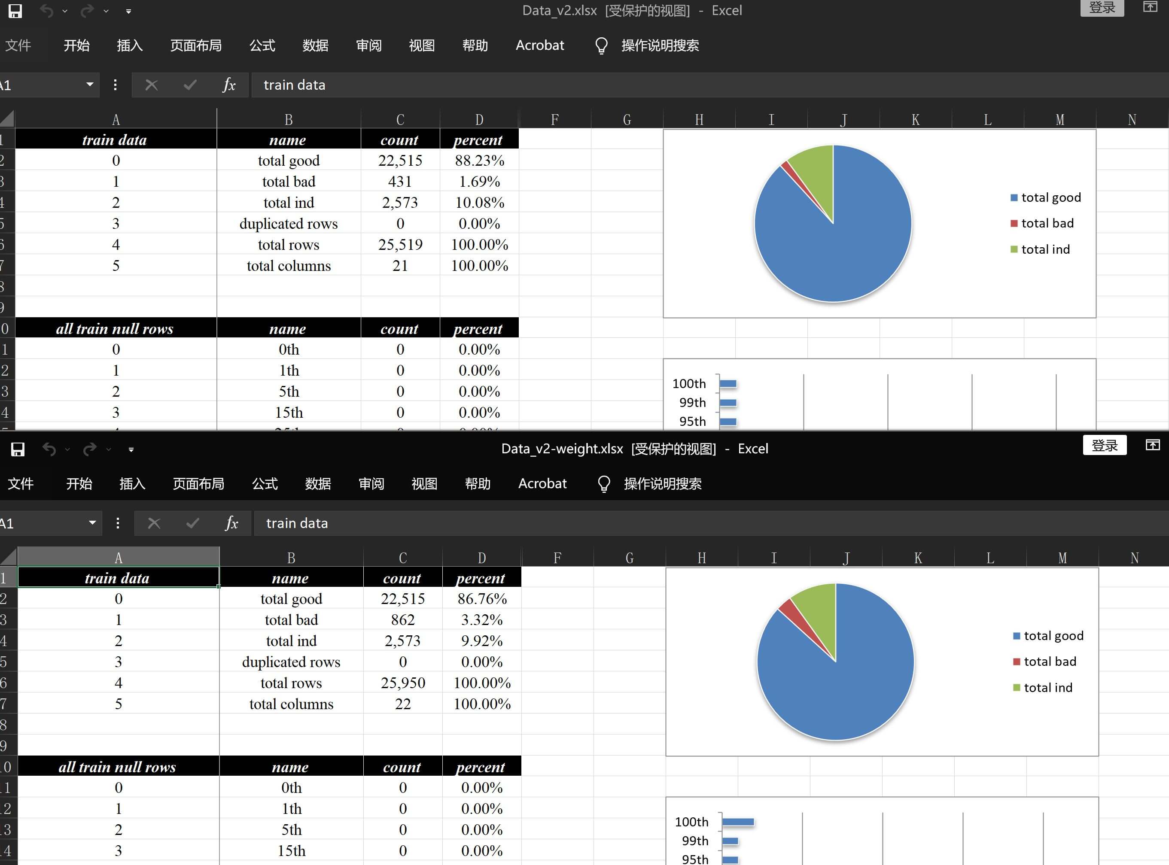This screenshot has width=1169, height=865.
Task: Open the Acrobat tab in bottom window
Action: (x=542, y=484)
